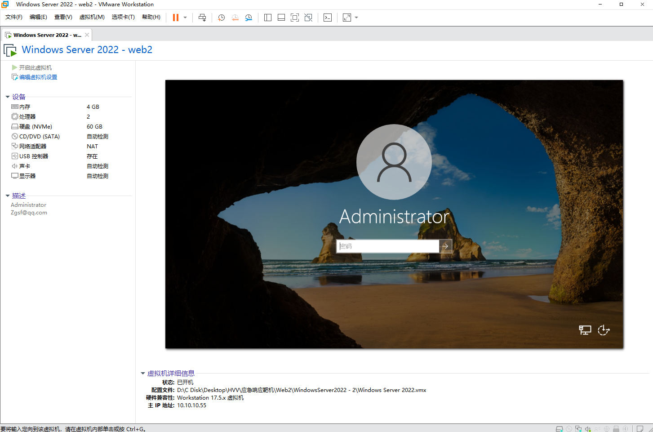Click the Unity mode toolbar icon
Viewport: 653px width, 432px height.
click(308, 18)
